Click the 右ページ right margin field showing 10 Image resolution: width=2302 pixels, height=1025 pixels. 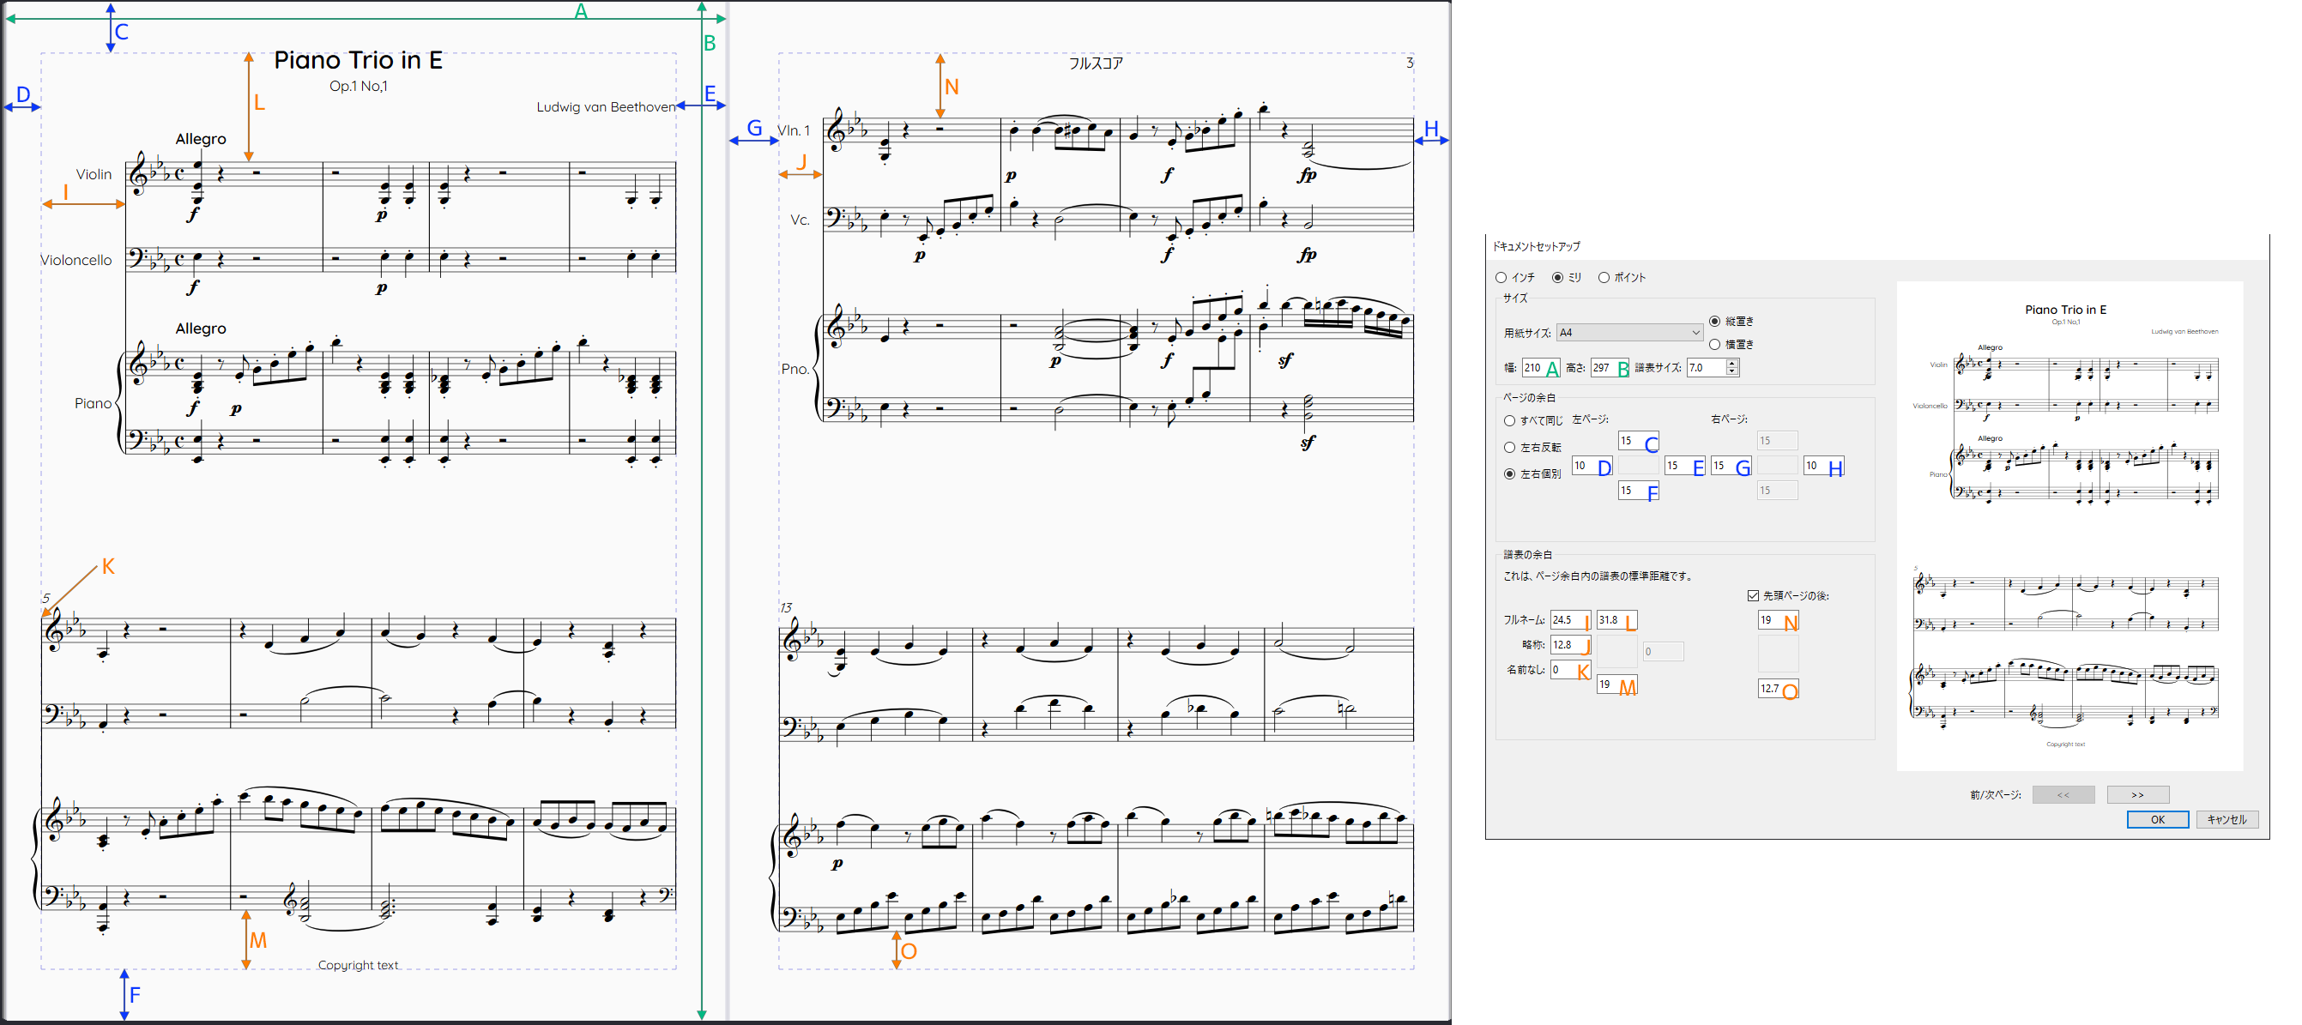[1824, 466]
